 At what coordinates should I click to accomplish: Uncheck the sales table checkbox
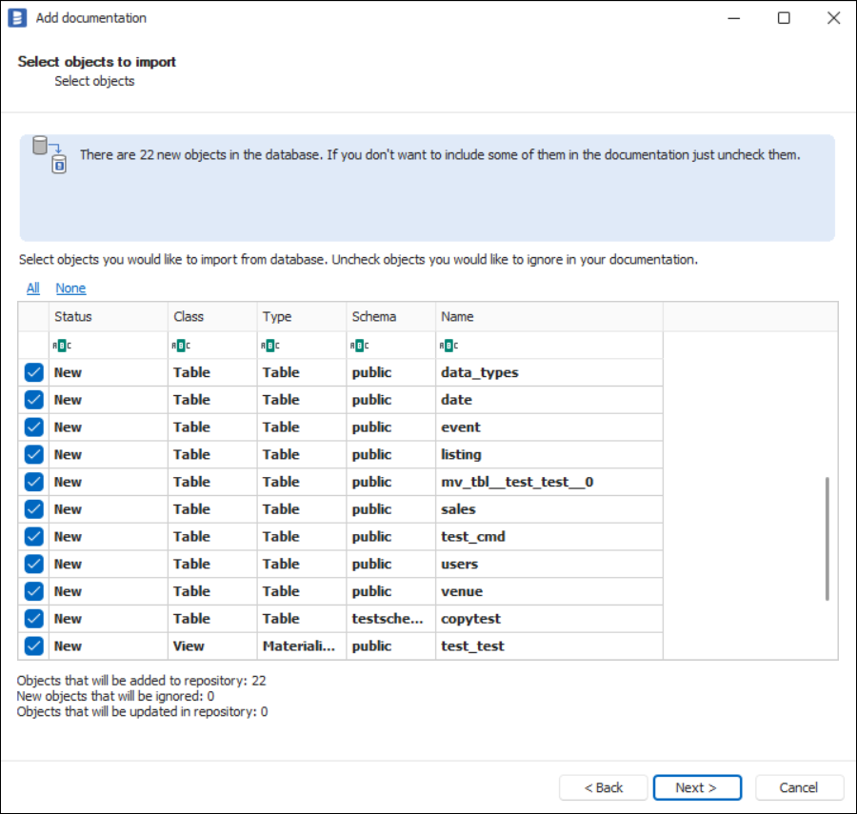click(x=34, y=509)
